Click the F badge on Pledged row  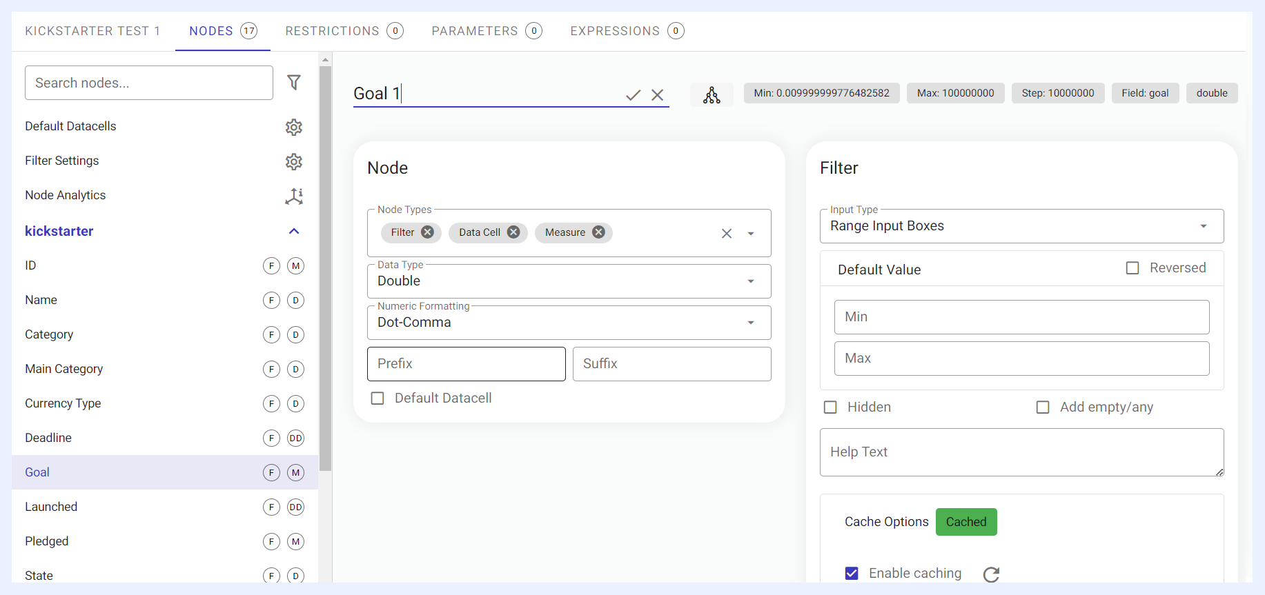(271, 542)
